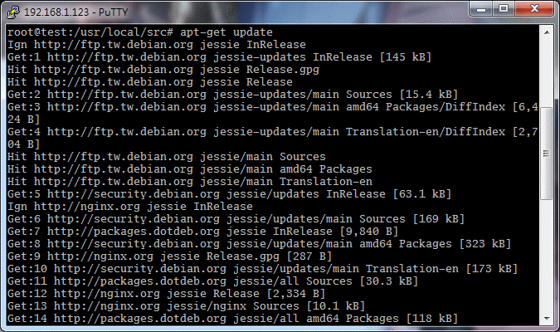Click the 'Get:4' Translation-en/DiffIndex line
The width and height of the screenshot is (560, 332).
[x=273, y=132]
